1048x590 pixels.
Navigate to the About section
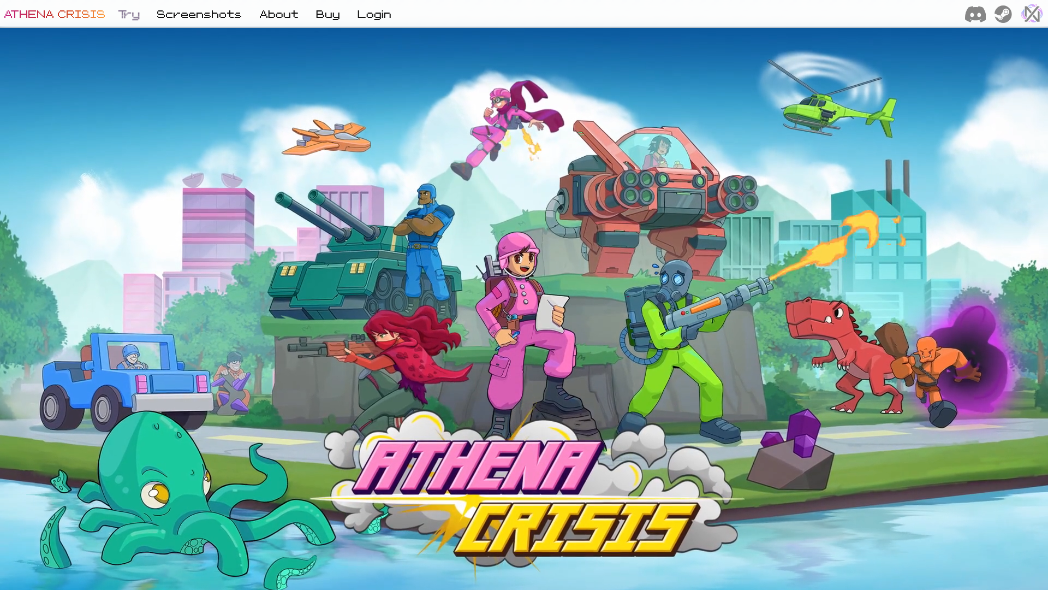click(279, 14)
